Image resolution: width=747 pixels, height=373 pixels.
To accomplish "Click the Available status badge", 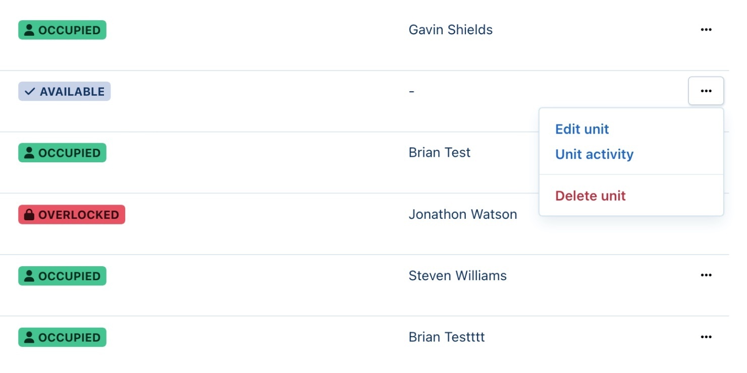I will pyautogui.click(x=64, y=92).
